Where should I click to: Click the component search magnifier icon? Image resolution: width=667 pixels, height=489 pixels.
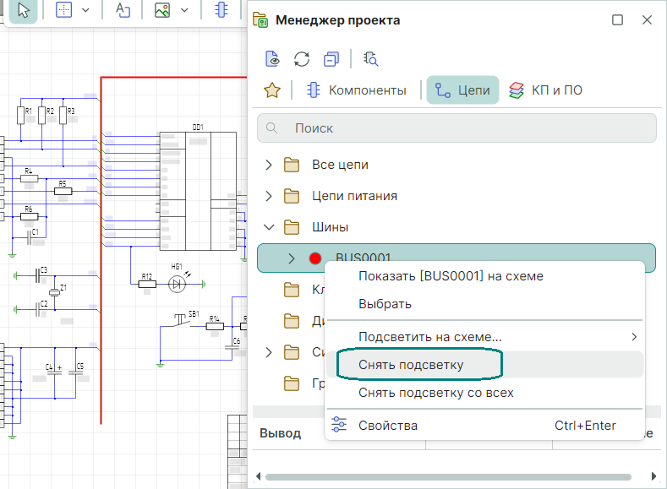pyautogui.click(x=370, y=59)
